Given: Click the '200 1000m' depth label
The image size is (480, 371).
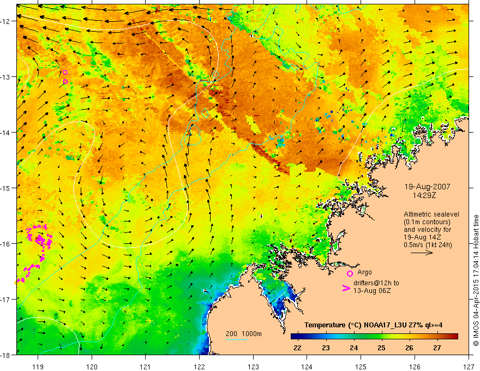Looking at the screenshot, I should click(x=244, y=334).
